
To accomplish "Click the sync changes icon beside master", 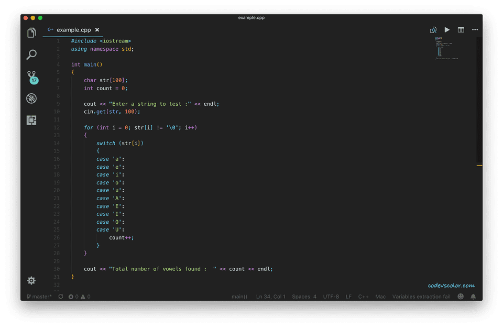I will pos(60,296).
